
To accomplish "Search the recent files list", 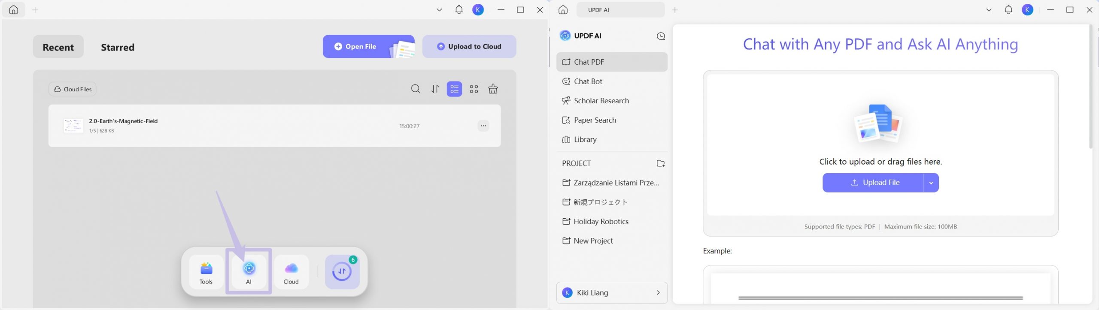I will (x=416, y=89).
